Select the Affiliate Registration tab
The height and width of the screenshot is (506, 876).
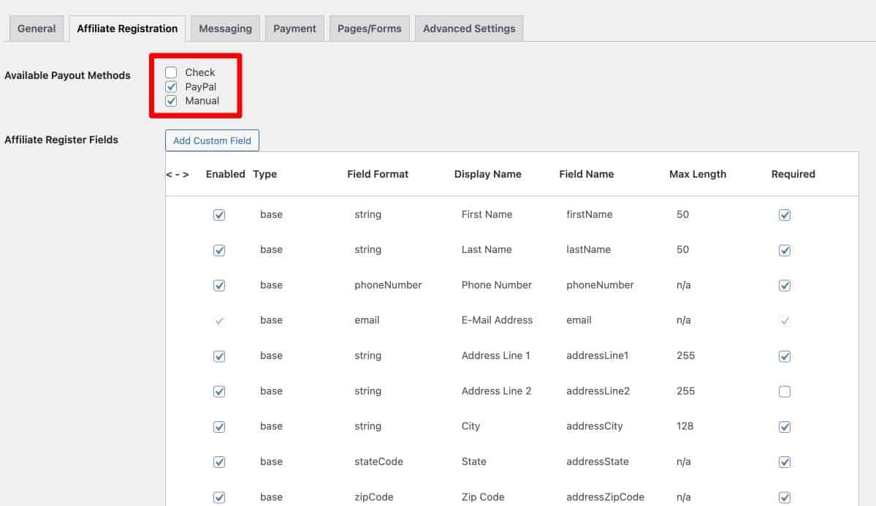[127, 29]
